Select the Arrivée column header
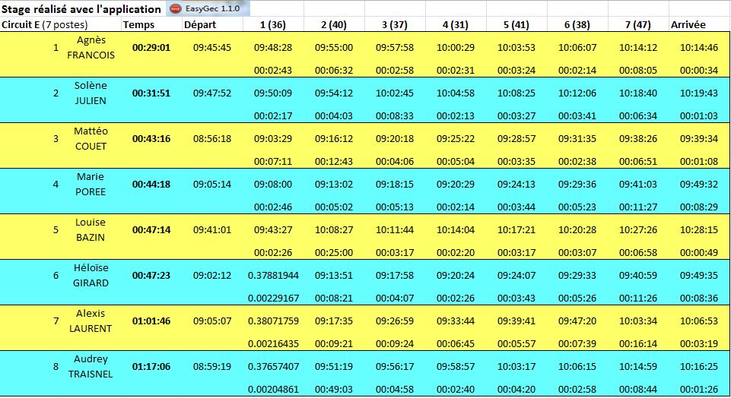Image resolution: width=731 pixels, height=398 pixels. tap(688, 24)
